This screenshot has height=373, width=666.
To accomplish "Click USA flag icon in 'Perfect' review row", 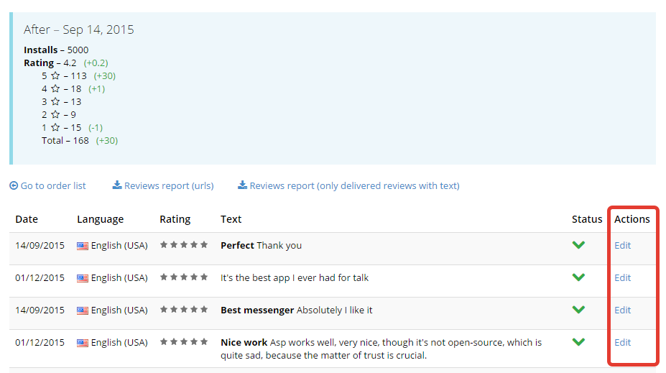I will pos(83,246).
